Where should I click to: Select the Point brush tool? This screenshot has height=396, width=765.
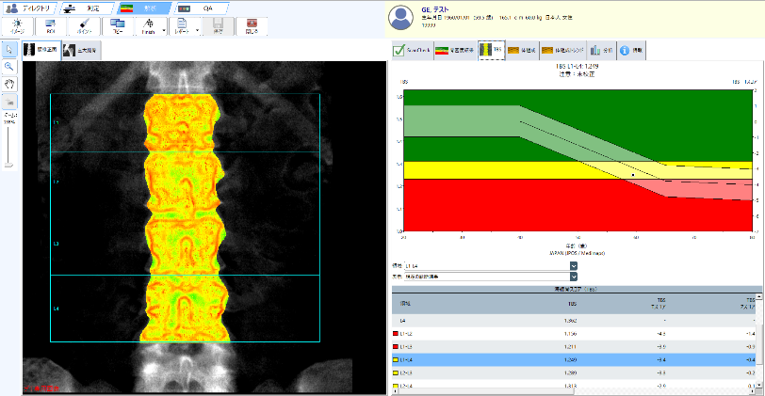pyautogui.click(x=84, y=25)
